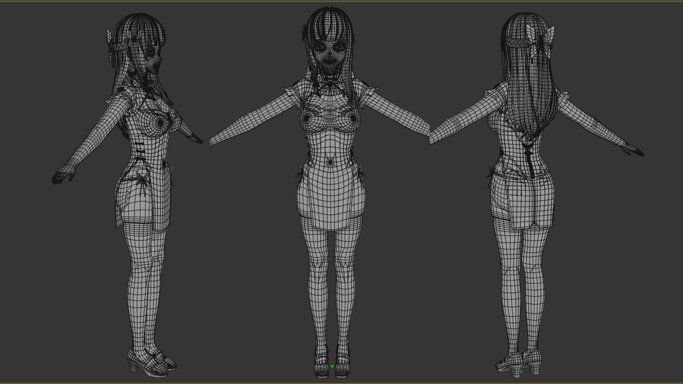683x384 pixels.
Task: Click the knees of the front-view model
Action: 331,262
